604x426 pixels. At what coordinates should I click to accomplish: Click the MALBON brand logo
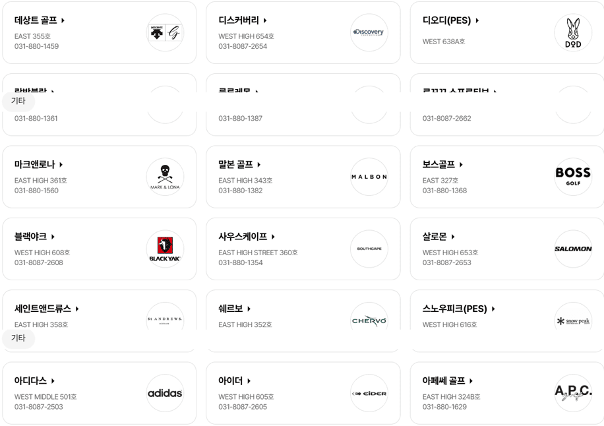(369, 177)
